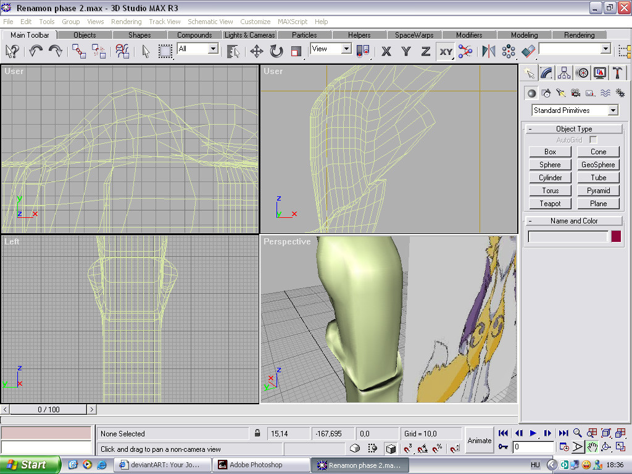
Task: Tick the AutoGrid checkbox
Action: (593, 140)
